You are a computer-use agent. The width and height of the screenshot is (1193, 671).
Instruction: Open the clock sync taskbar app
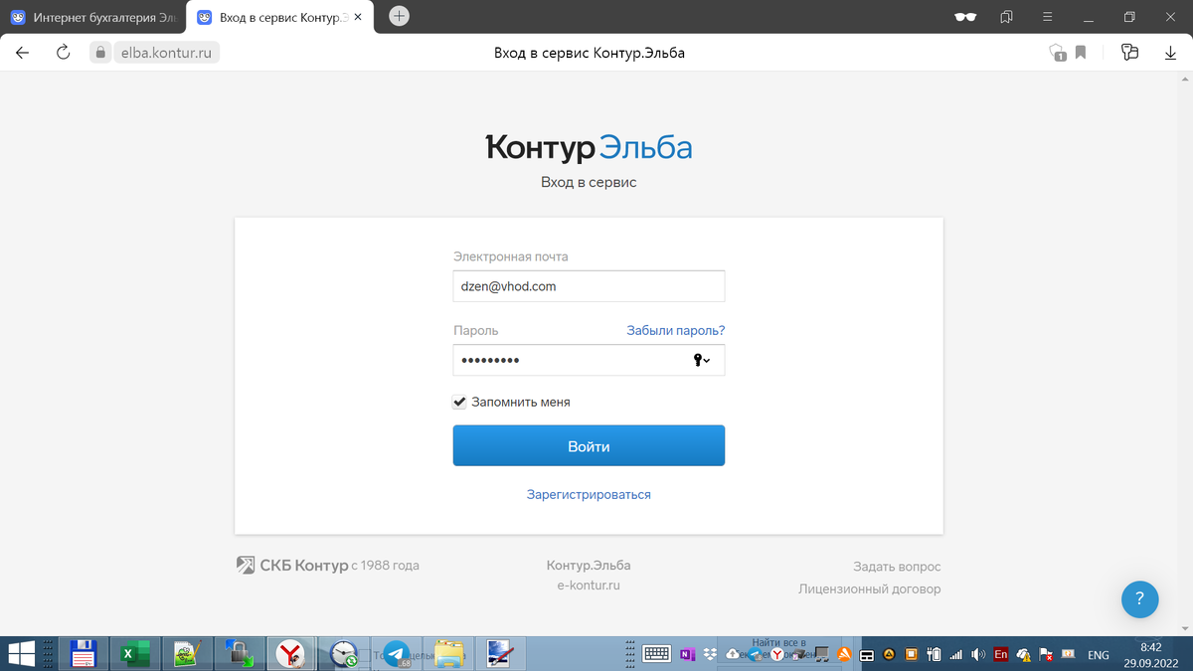pos(344,653)
